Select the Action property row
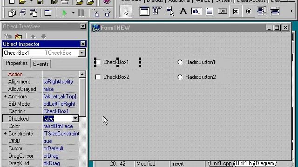 (x=41, y=74)
